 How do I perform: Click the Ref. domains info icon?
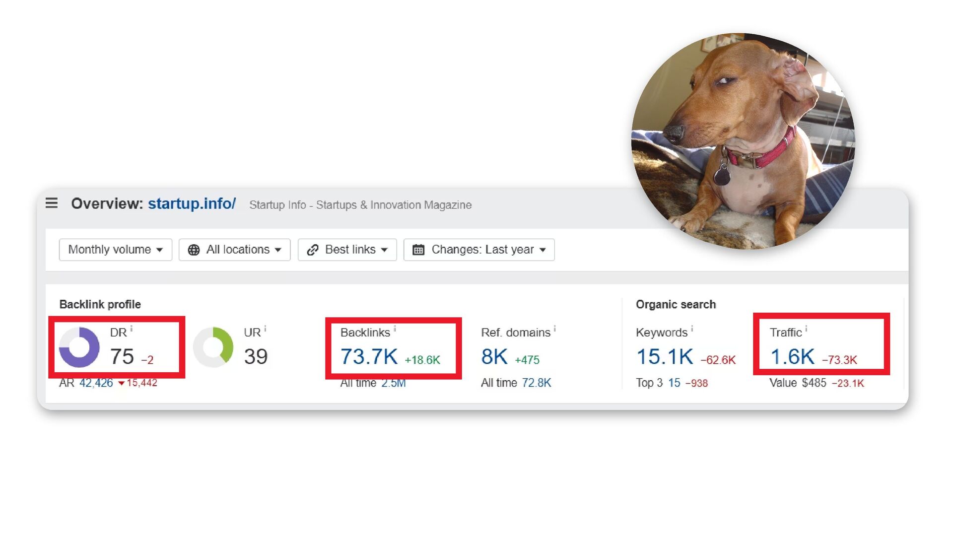tap(555, 329)
